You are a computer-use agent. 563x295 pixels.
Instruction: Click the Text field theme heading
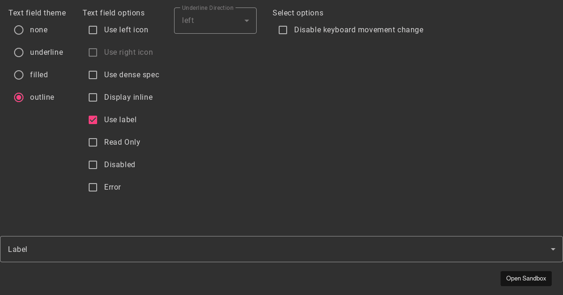[x=37, y=13]
